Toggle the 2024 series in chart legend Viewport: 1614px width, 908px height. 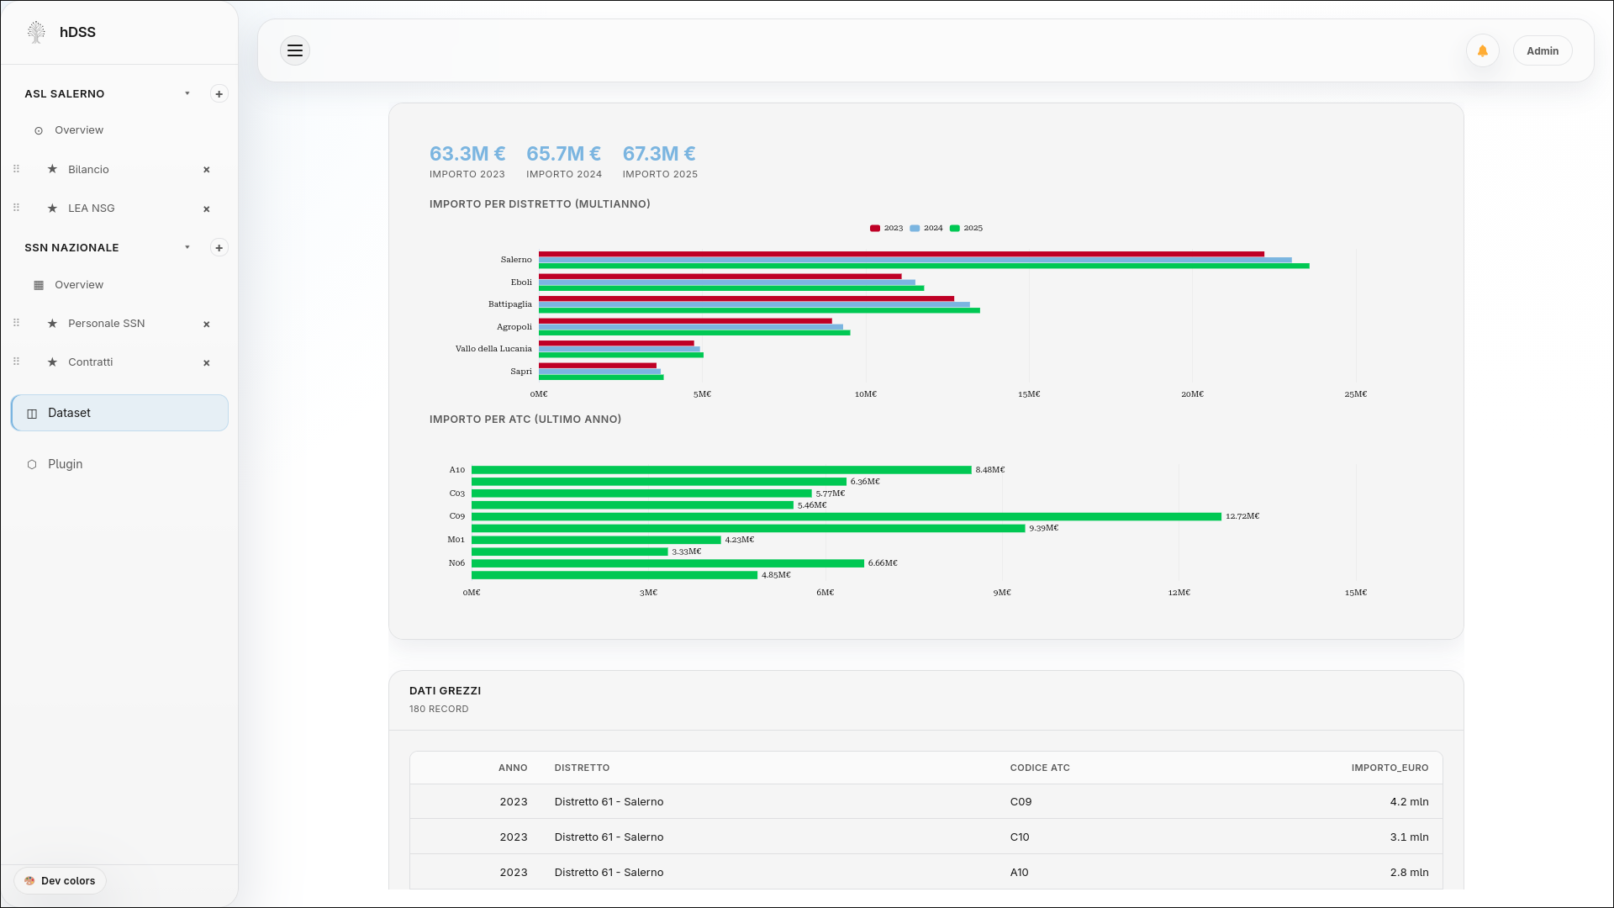(926, 228)
